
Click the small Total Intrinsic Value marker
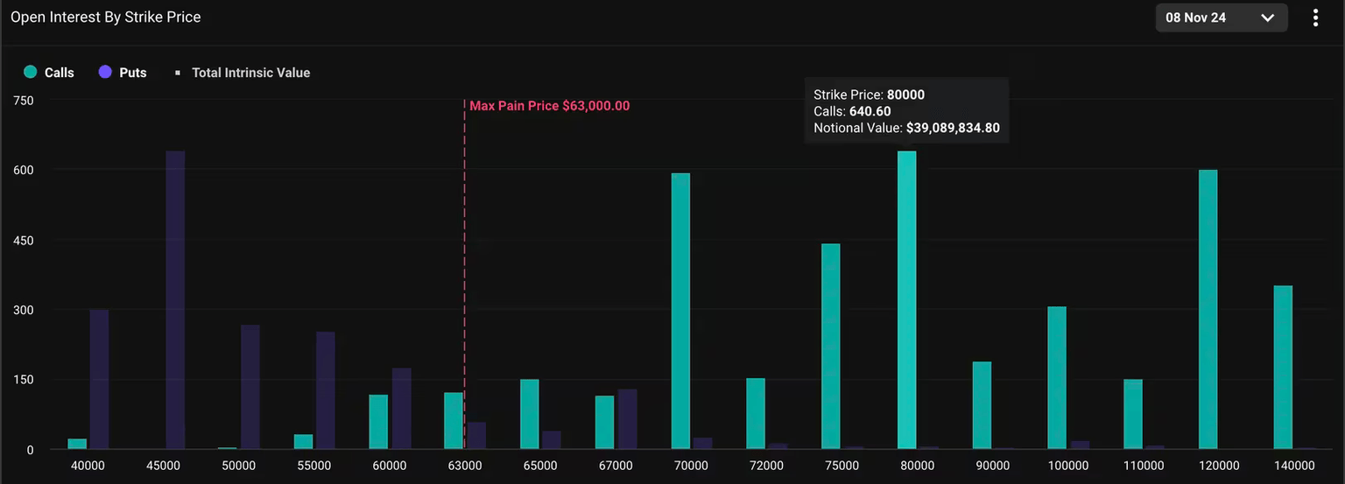(178, 73)
